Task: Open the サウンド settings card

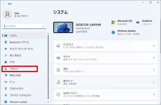Action: coord(106,58)
